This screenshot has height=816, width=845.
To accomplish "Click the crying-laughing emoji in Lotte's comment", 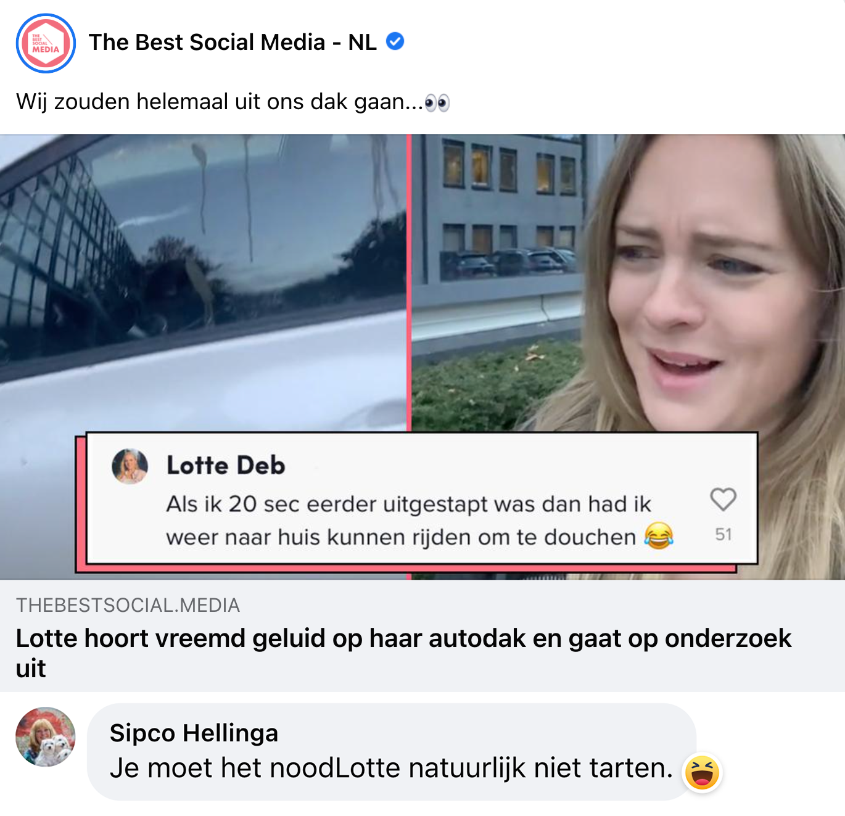I will pyautogui.click(x=658, y=535).
